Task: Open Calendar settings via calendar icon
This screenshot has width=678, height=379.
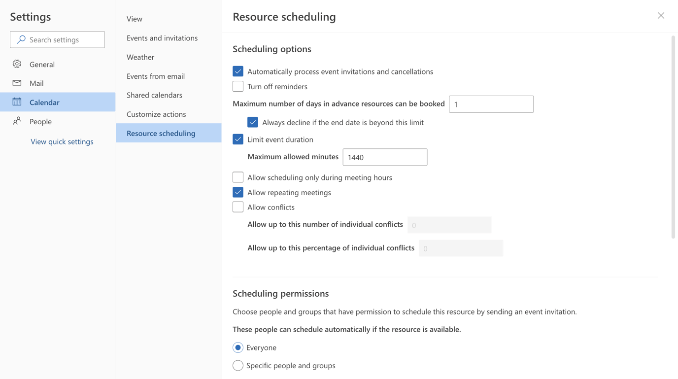Action: [17, 102]
